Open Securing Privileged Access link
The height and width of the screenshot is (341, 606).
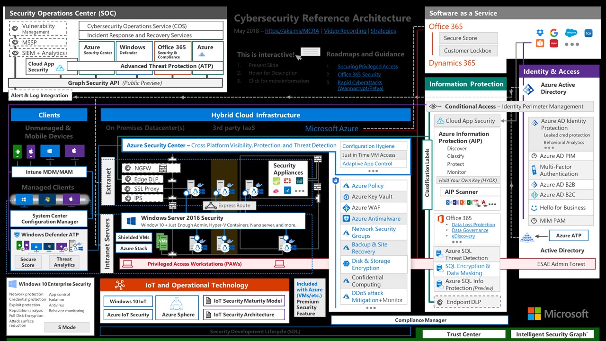coord(367,67)
